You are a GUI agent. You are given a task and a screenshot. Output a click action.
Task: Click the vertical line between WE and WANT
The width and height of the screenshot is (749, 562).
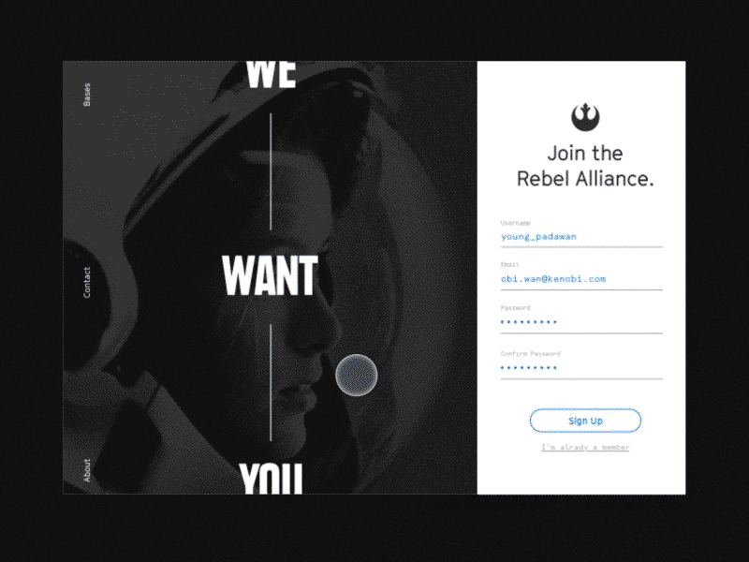271,171
